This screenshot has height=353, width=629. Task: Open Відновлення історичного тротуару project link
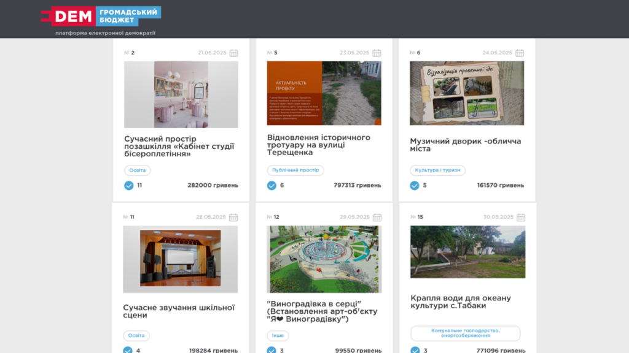coord(319,145)
